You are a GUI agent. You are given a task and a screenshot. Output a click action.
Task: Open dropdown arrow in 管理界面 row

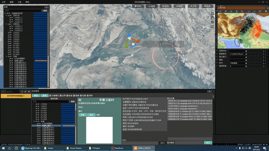(266, 66)
